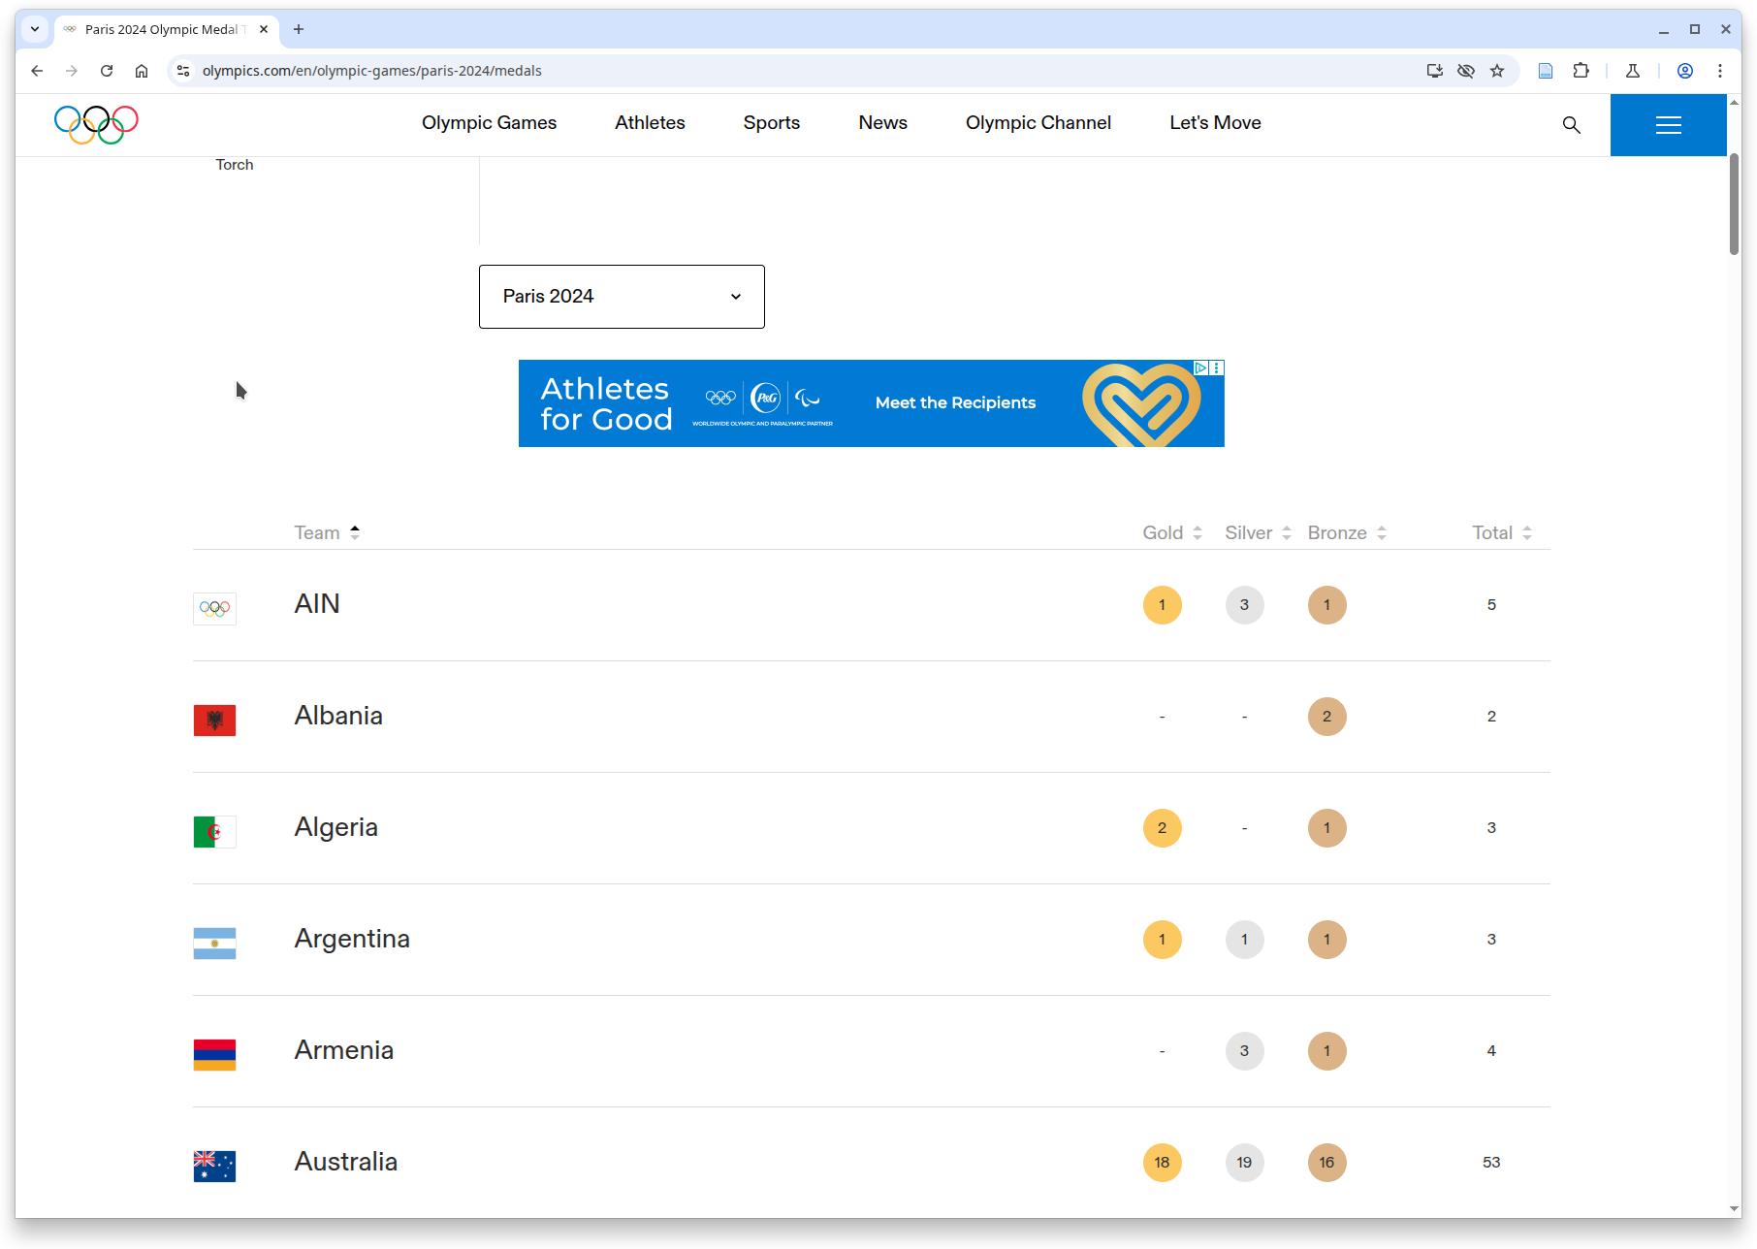Open the Chrome labs flask icon
Image resolution: width=1757 pixels, height=1249 pixels.
1633,71
